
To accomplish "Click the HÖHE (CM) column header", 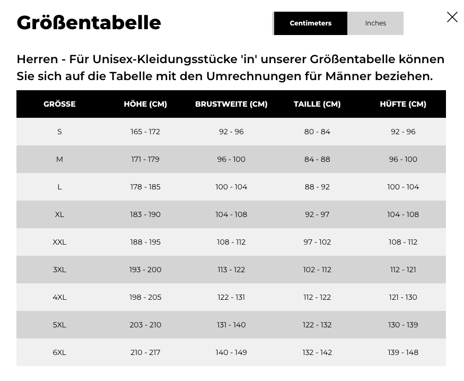I will 145,104.
